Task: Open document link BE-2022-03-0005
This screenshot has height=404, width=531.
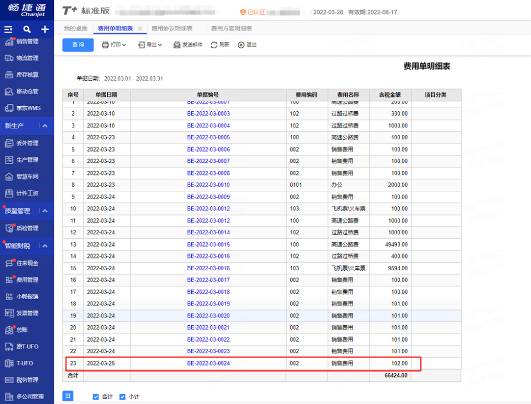Action: coord(208,137)
